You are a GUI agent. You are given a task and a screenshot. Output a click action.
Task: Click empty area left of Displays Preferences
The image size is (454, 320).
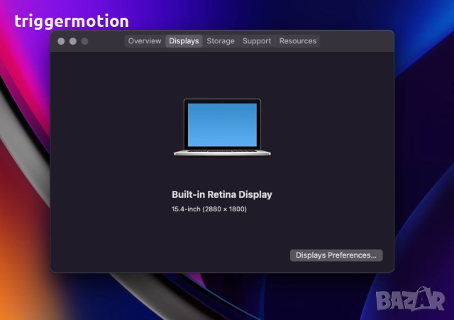177,255
